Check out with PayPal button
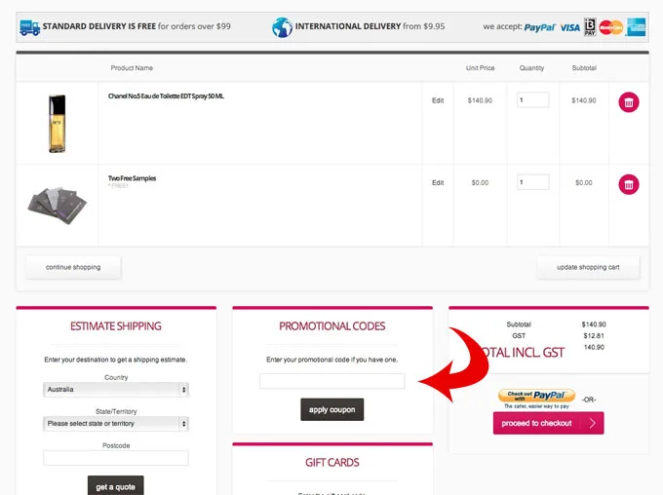Viewport: 663px width, 495px height. (536, 399)
